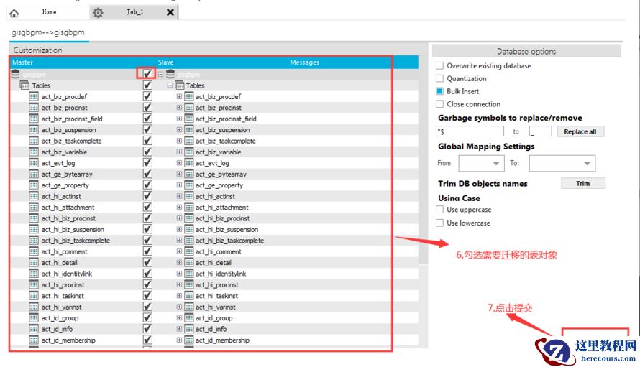Click the Slave column header
The image size is (640, 367).
[165, 62]
